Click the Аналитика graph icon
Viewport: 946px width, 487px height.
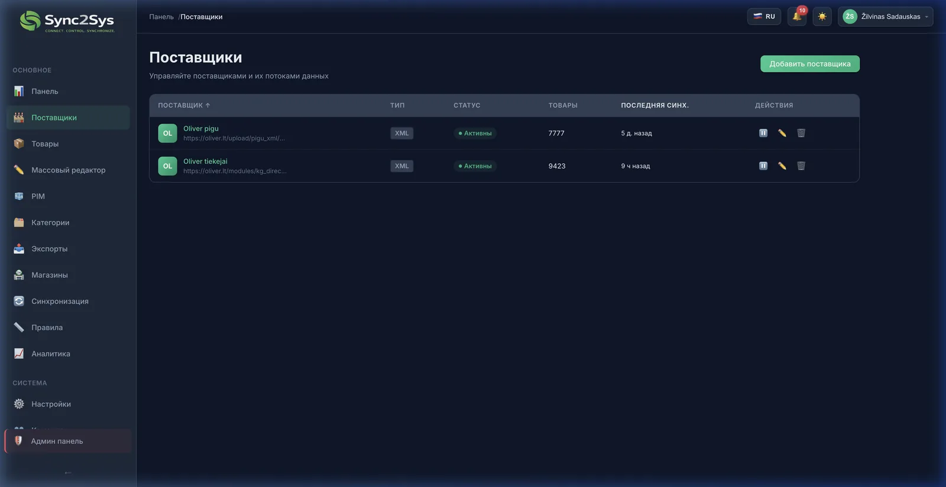point(19,353)
